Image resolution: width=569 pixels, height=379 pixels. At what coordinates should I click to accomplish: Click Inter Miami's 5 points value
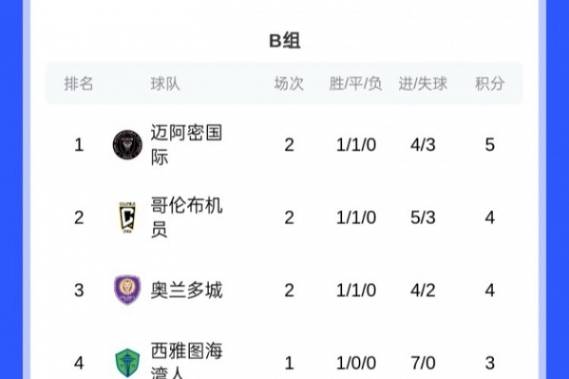(490, 145)
